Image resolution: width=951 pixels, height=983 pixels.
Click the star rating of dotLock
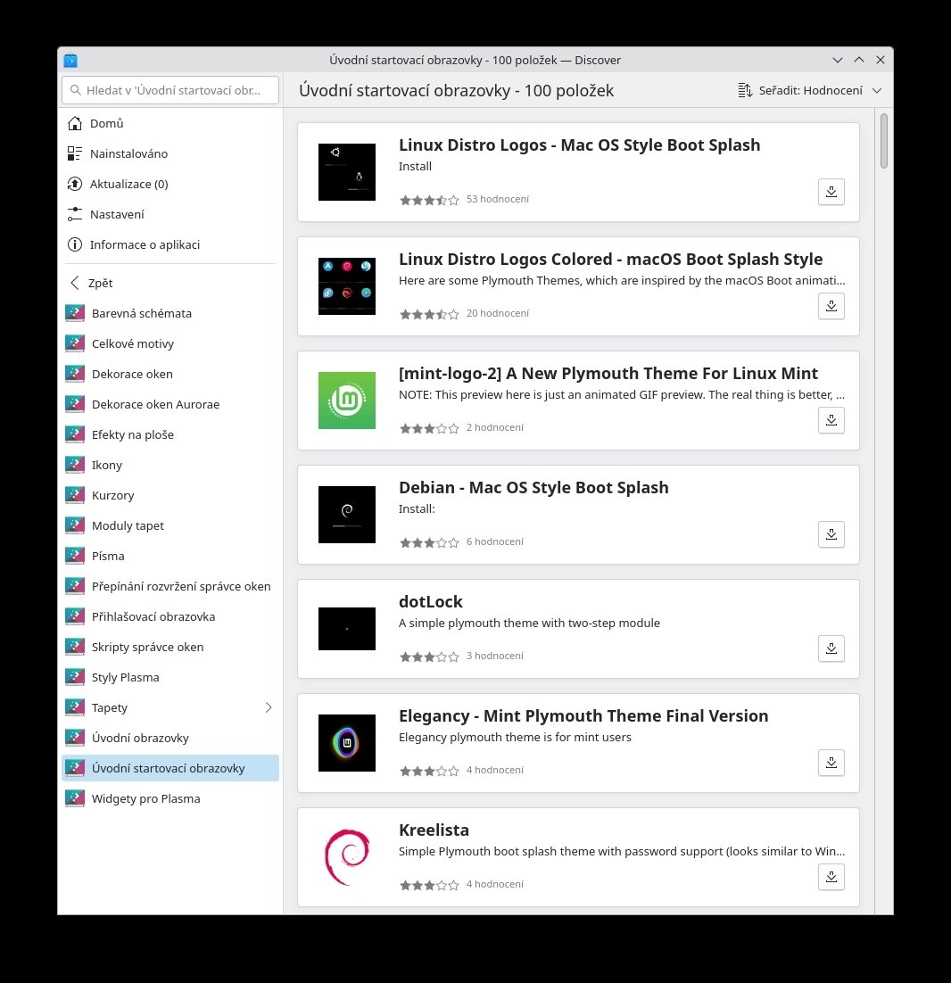[x=429, y=657]
